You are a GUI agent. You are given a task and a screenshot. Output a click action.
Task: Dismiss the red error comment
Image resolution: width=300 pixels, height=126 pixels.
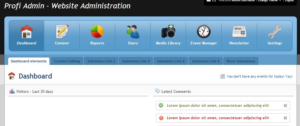(285, 118)
